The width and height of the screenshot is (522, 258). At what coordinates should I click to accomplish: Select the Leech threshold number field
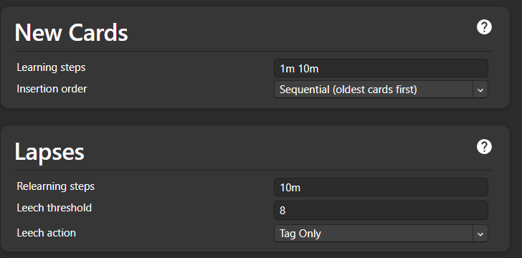pos(381,211)
